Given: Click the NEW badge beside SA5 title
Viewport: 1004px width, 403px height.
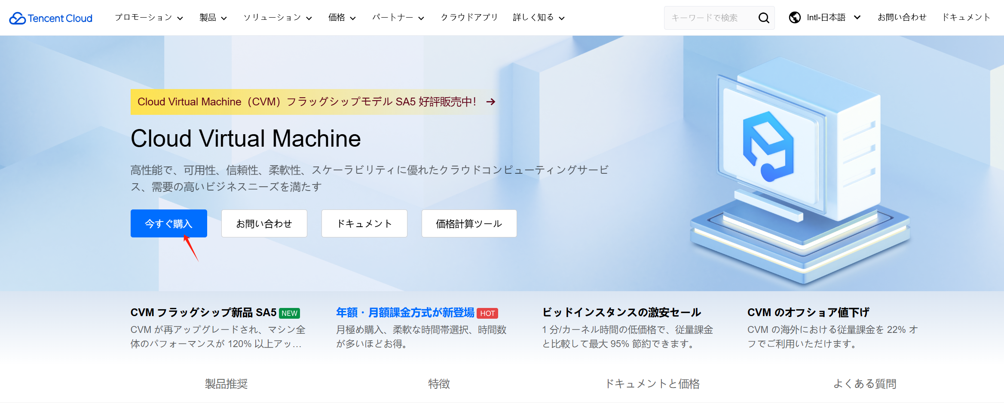Looking at the screenshot, I should click(x=290, y=313).
